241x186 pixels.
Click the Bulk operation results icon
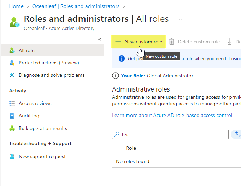(x=12, y=128)
